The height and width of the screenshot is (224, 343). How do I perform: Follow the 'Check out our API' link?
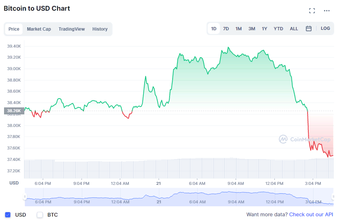point(312,214)
